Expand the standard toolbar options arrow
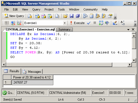 [x=115, y=17]
